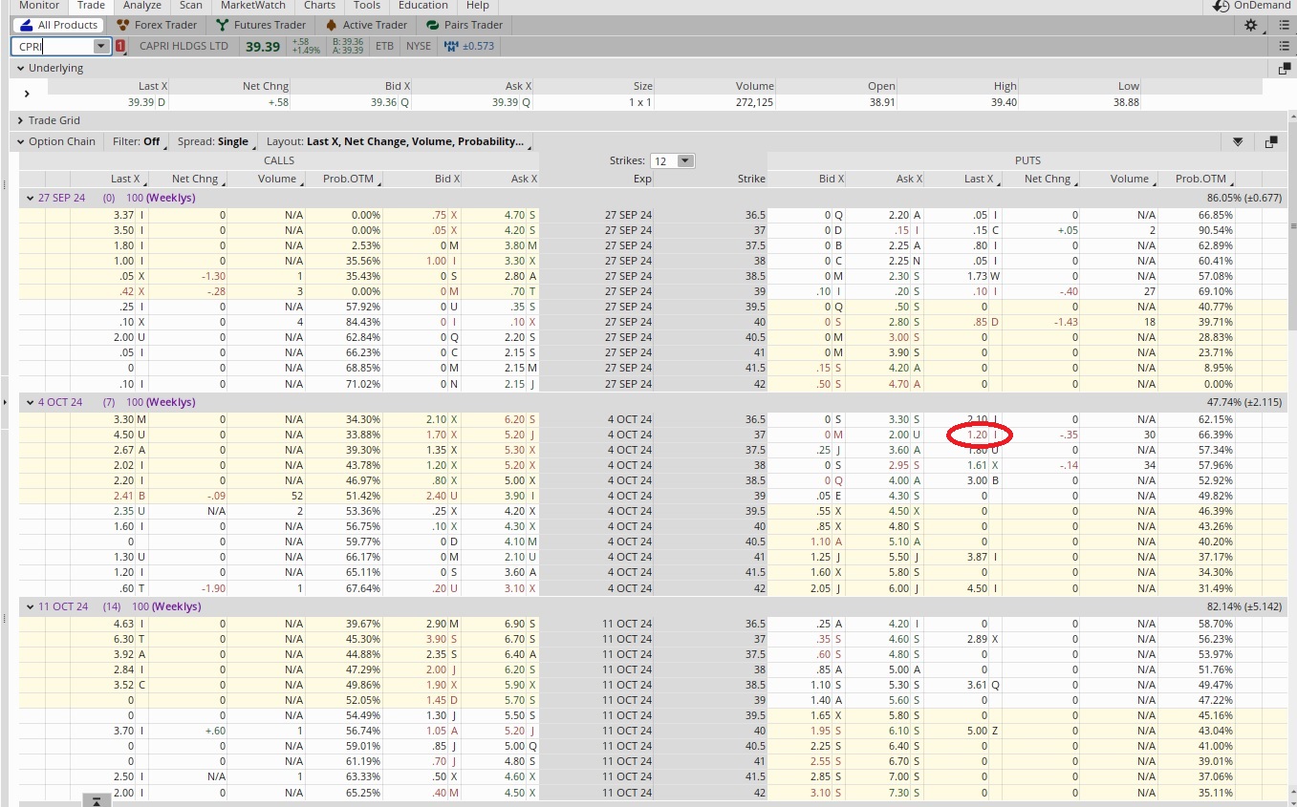Click the list menu icon beside the gear
Screen dimensions: 1297x807
pos(1284,26)
